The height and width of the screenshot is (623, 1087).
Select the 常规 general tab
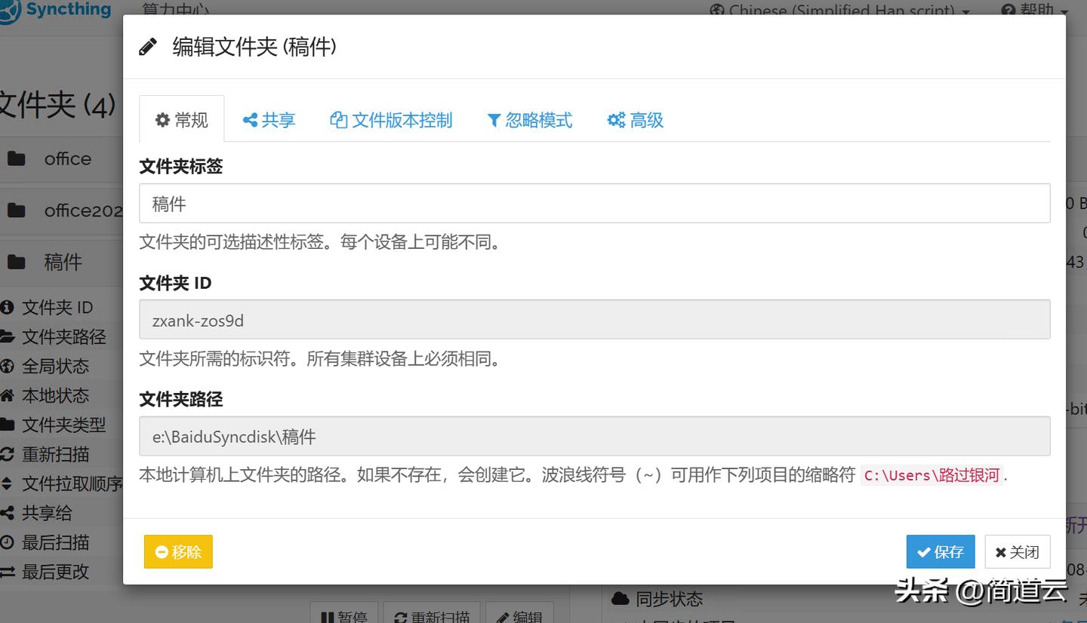click(182, 120)
